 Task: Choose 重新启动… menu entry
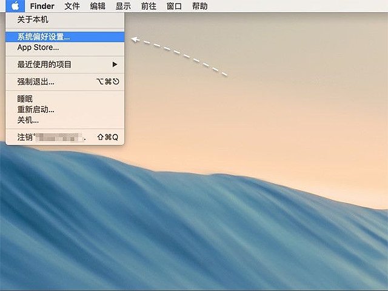coord(65,109)
